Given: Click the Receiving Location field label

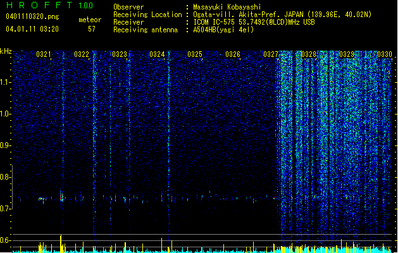Looking at the screenshot, I should tap(147, 15).
